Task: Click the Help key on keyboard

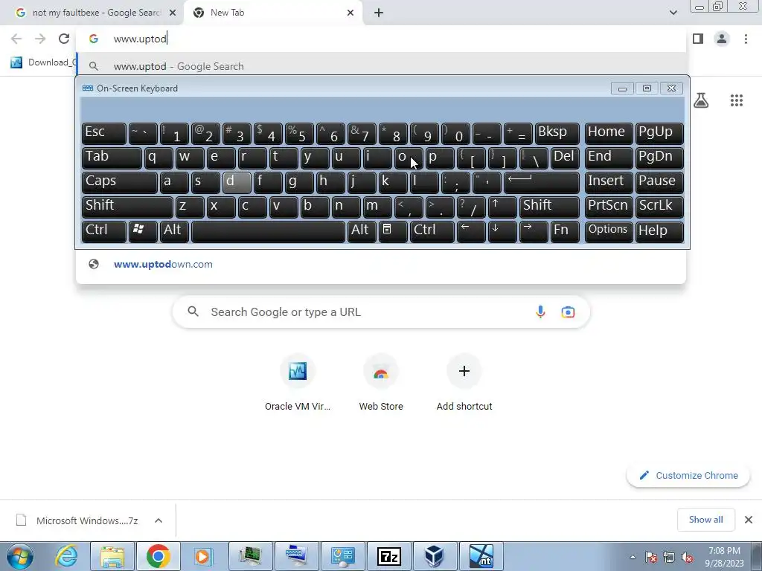Action: [x=659, y=231]
